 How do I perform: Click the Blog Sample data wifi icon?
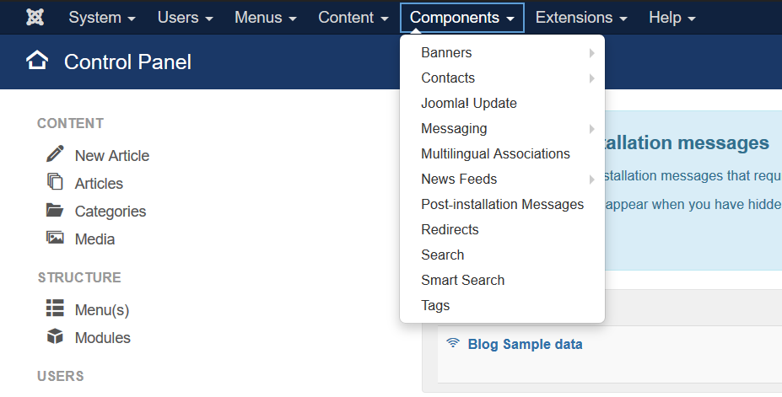click(x=453, y=343)
